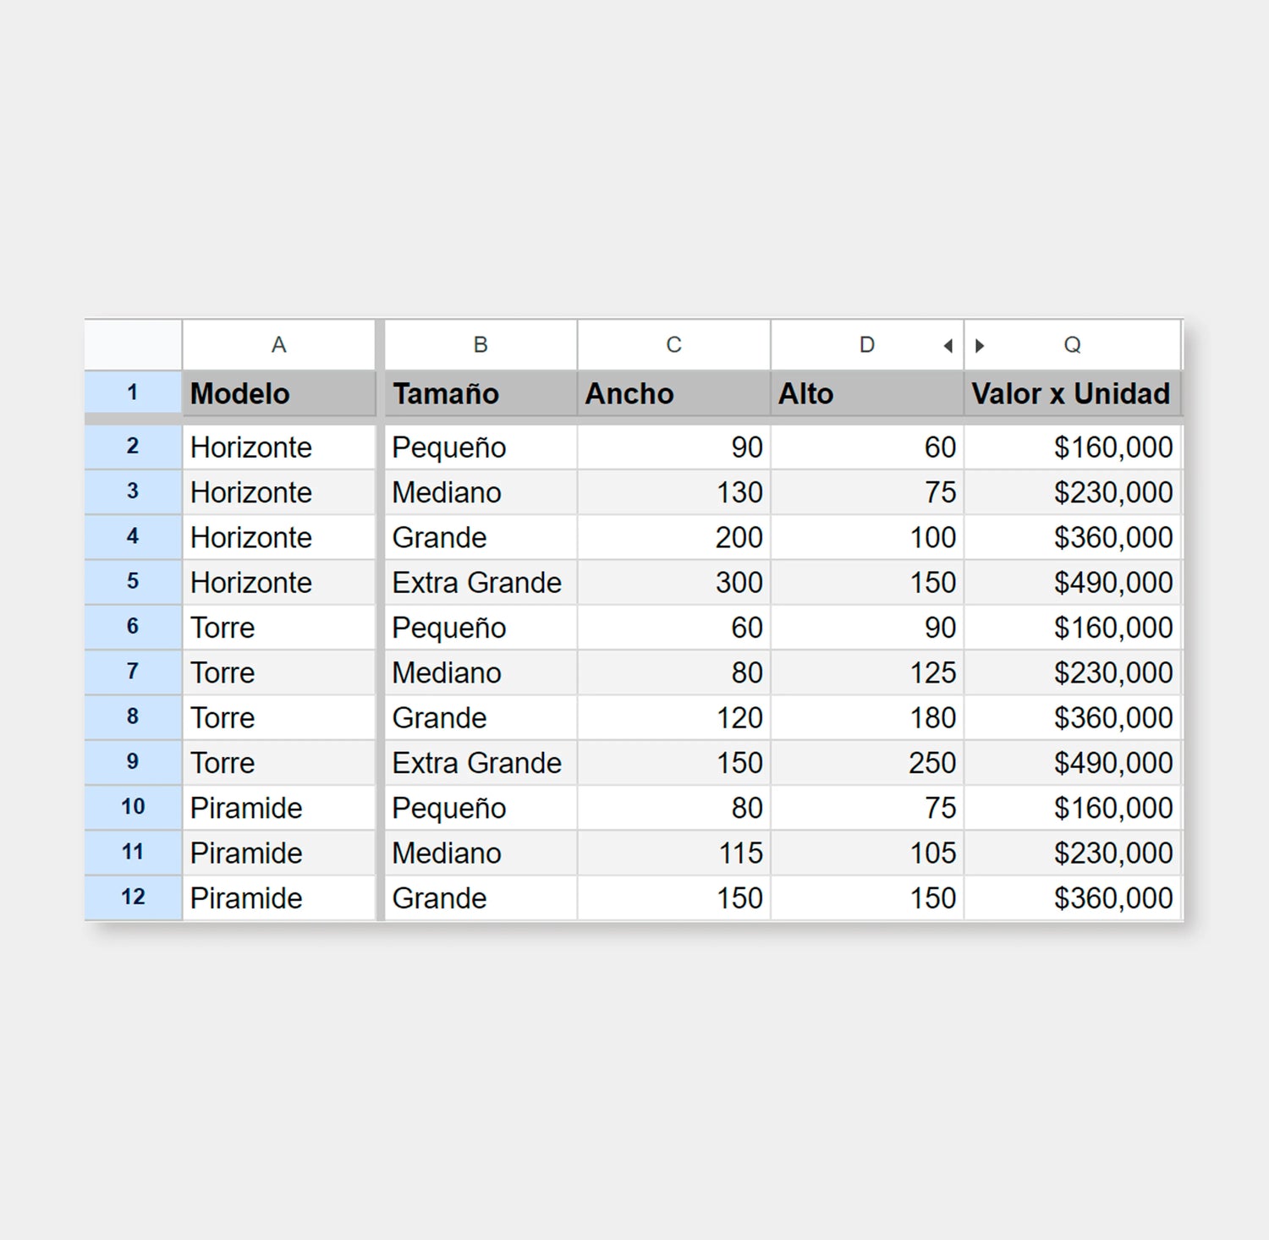Select cell with Extra Grande in row 9
The height and width of the screenshot is (1240, 1269).
point(480,763)
